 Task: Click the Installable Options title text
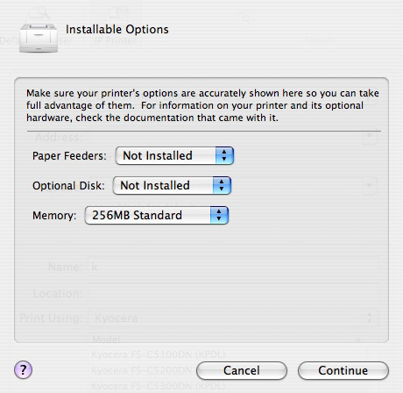[117, 30]
